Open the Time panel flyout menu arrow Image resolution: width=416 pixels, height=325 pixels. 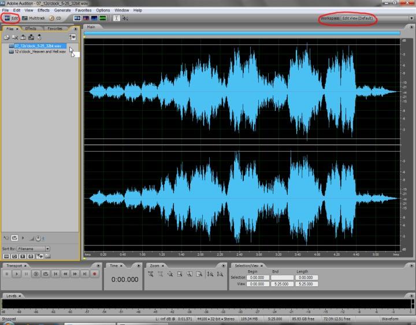[139, 266]
